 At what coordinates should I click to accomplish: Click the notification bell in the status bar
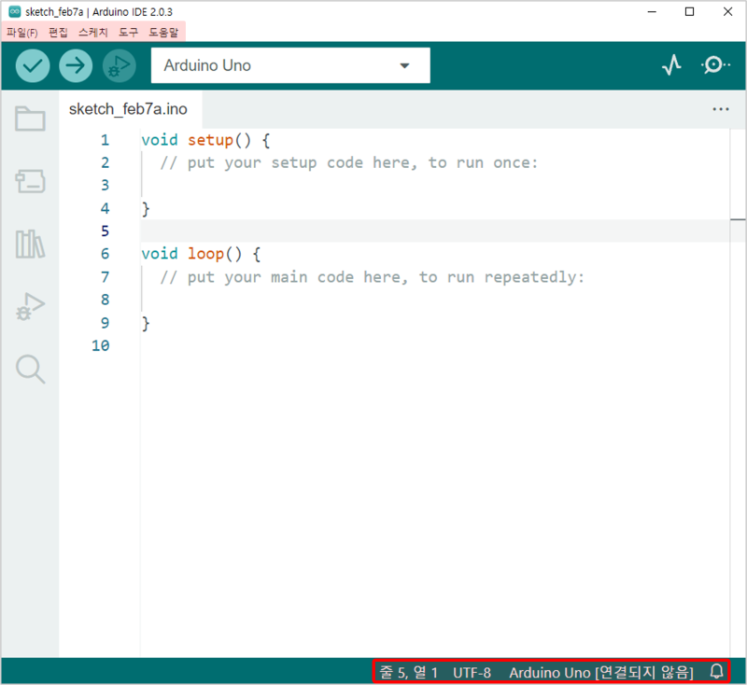click(715, 671)
